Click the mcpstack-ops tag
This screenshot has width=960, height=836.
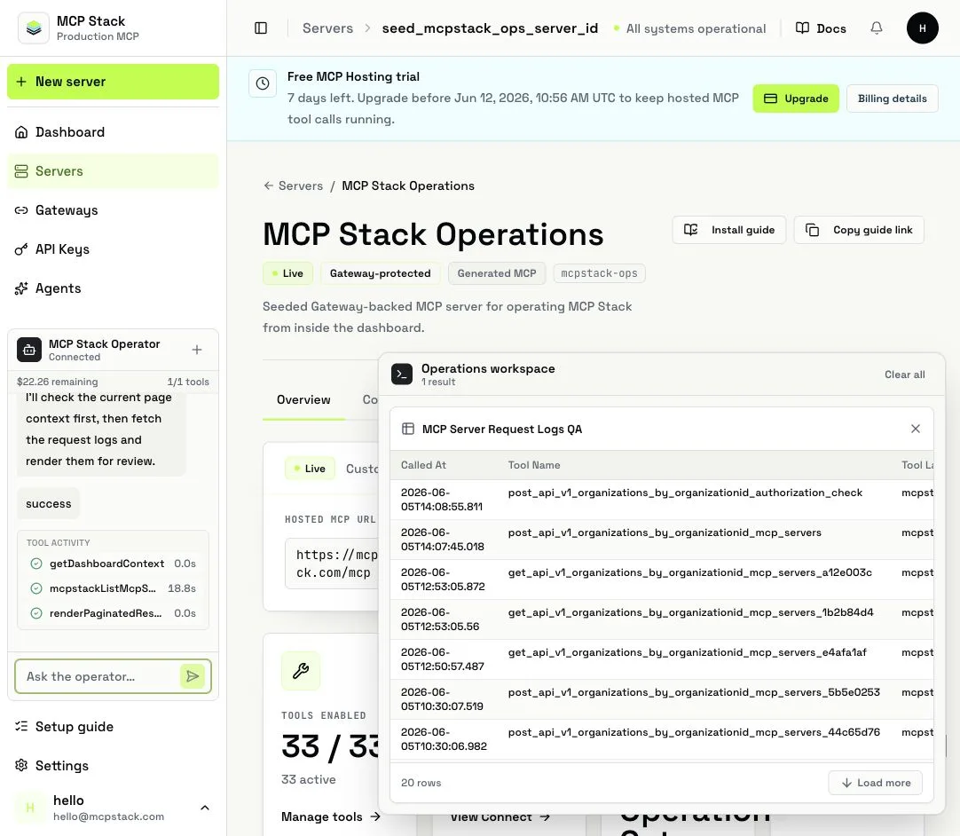point(600,273)
